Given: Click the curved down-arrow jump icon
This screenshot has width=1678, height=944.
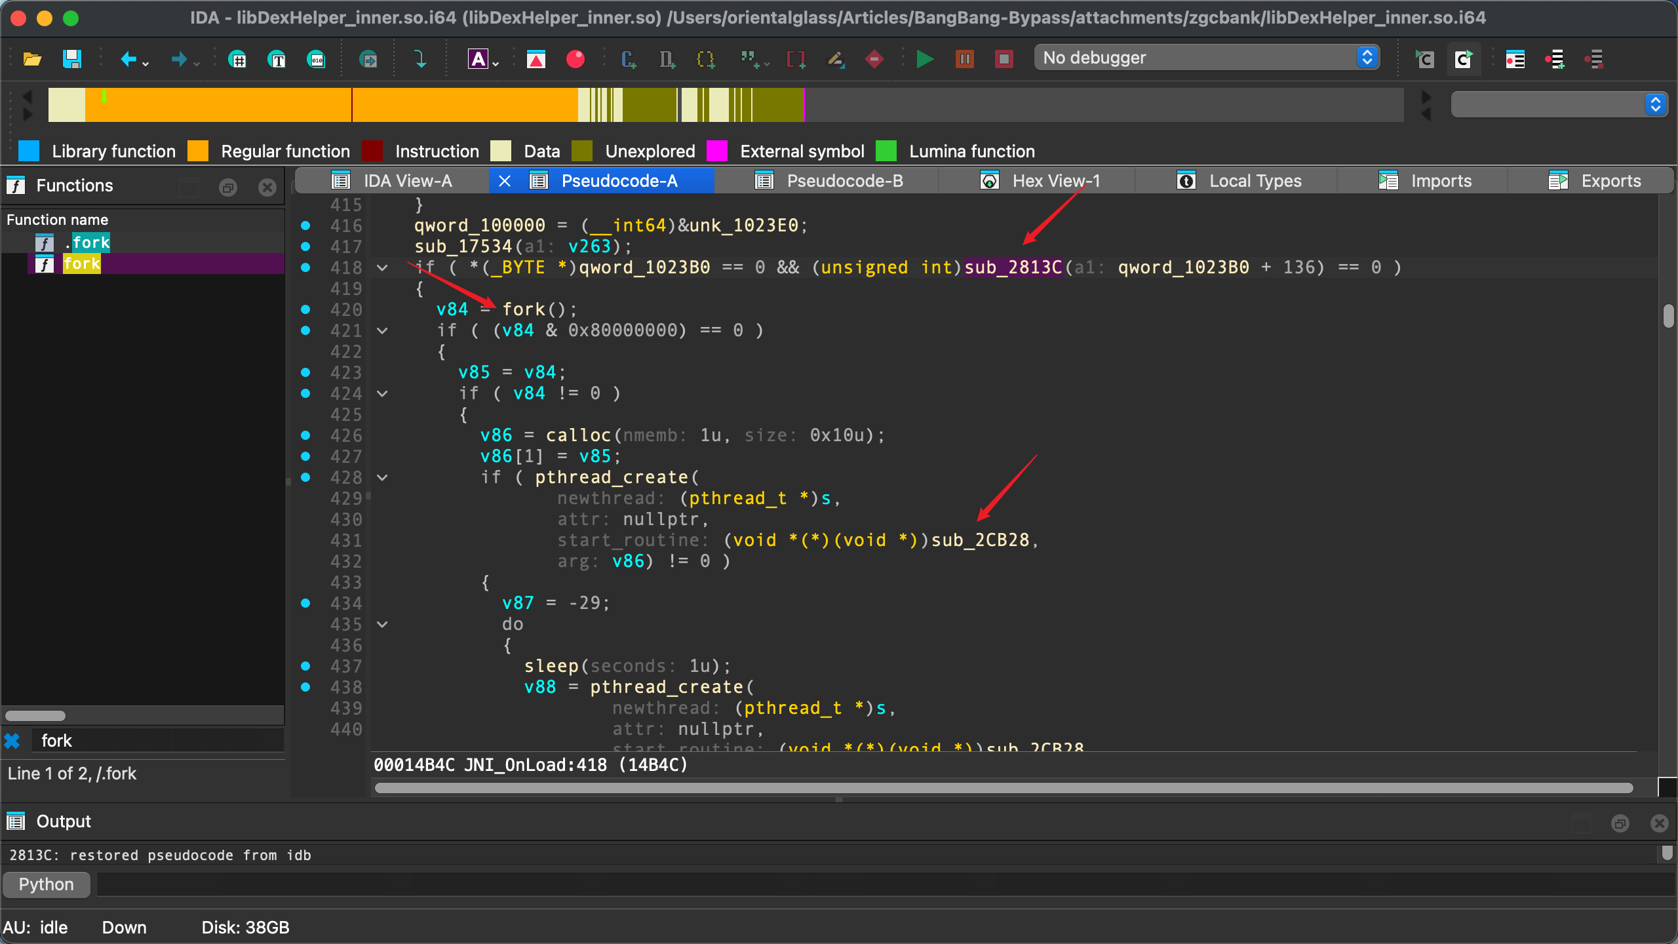Looking at the screenshot, I should pos(420,59).
